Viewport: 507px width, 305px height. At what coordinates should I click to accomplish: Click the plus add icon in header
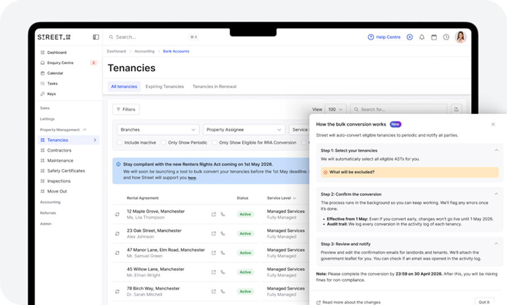pos(410,37)
